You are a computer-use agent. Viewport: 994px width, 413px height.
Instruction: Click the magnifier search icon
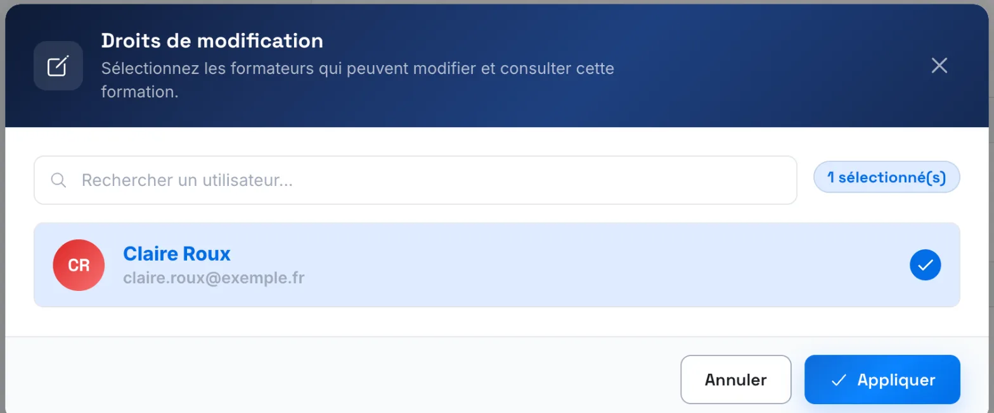(x=58, y=180)
